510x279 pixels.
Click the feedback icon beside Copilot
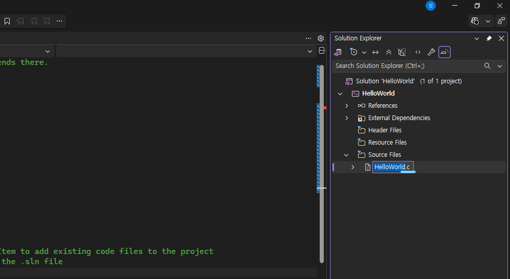(501, 21)
